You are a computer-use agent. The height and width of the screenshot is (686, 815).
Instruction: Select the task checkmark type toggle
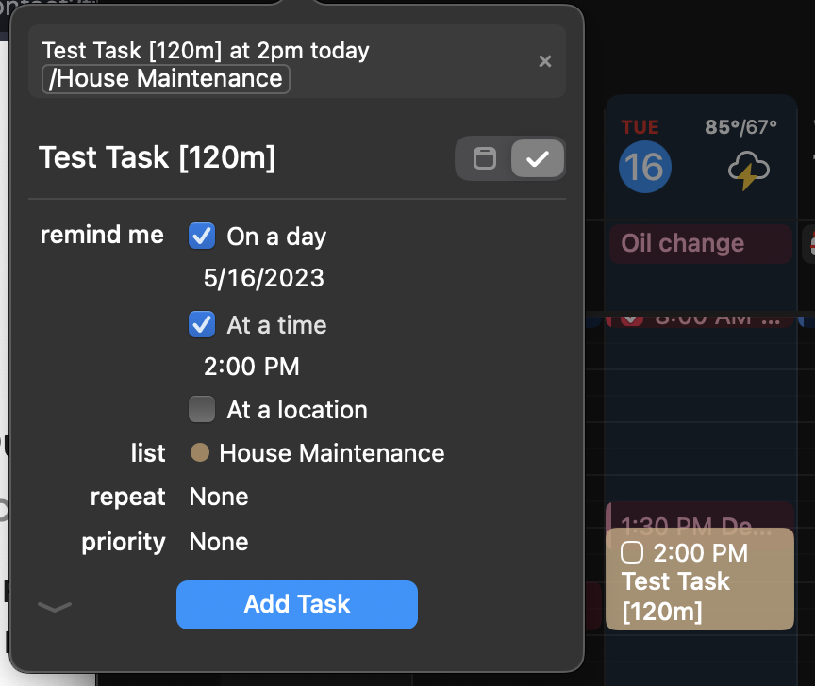tap(538, 158)
